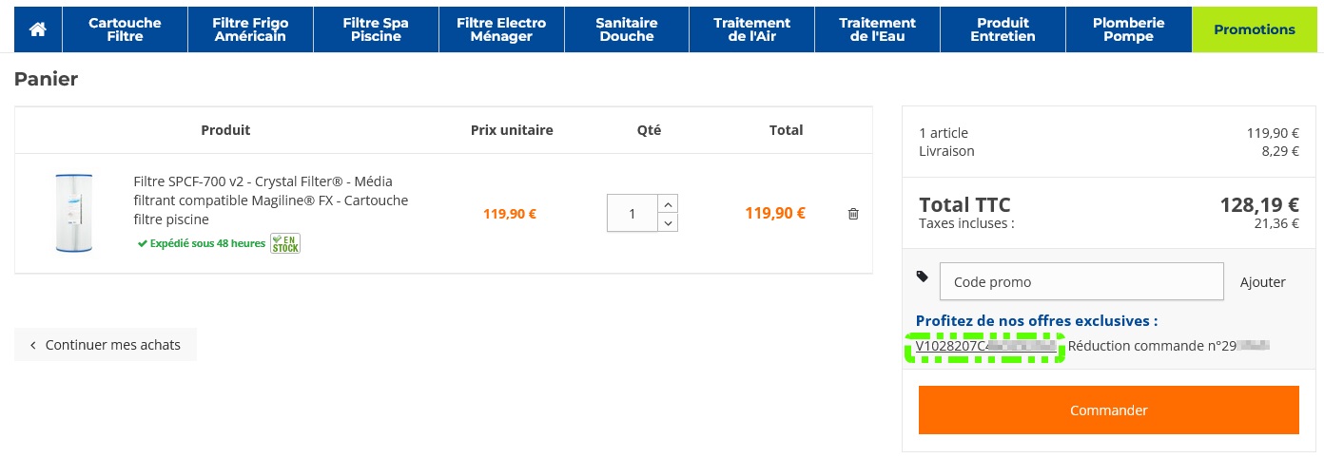The image size is (1324, 458).
Task: Open the SPCF-700 filter product thumbnail
Action: coord(73,213)
